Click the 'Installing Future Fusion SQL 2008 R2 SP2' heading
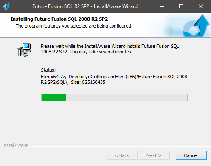The image size is (211, 166). tap(59, 19)
